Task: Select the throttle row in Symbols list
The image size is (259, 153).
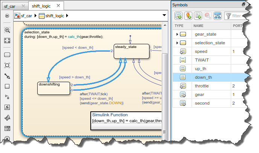Action: click(203, 86)
